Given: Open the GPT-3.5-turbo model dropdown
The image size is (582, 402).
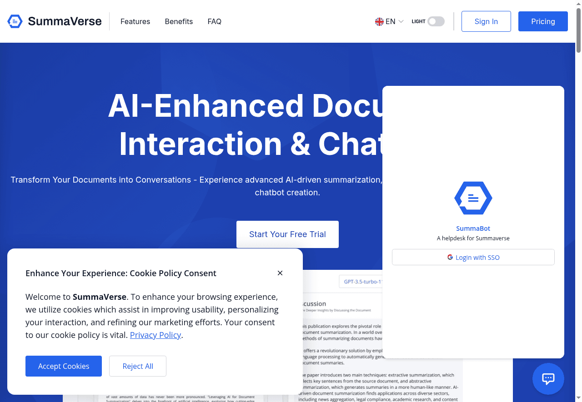Looking at the screenshot, I should tap(361, 282).
